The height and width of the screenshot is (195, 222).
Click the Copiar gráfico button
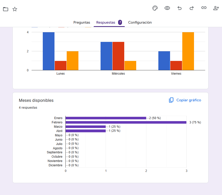pyautogui.click(x=185, y=100)
